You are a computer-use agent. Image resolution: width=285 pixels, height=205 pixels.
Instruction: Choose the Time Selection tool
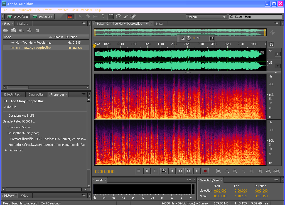coord(103,17)
